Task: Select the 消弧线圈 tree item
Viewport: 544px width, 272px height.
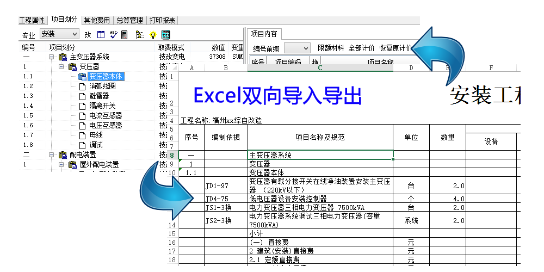Action: tap(102, 86)
